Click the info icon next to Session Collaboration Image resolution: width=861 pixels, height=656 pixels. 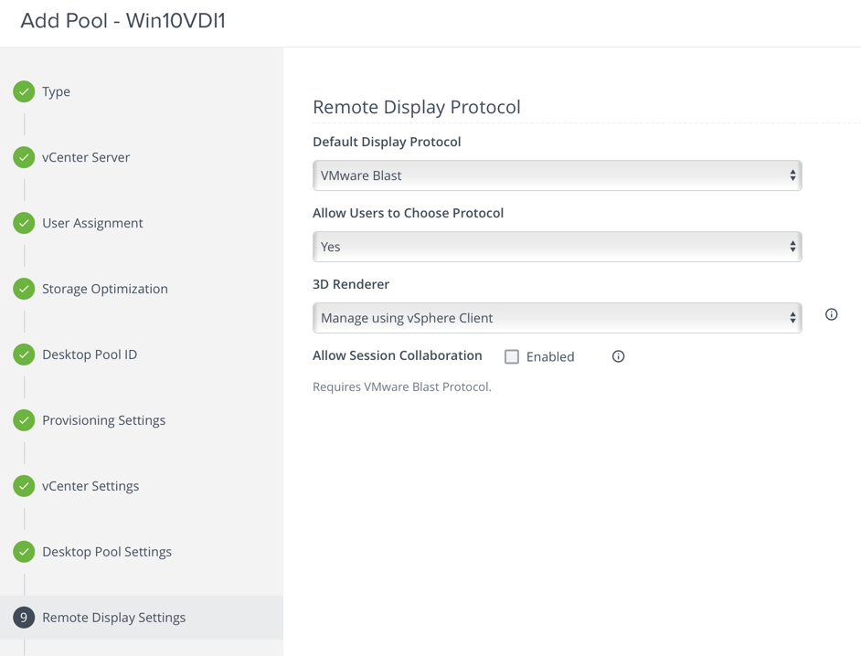pyautogui.click(x=618, y=356)
